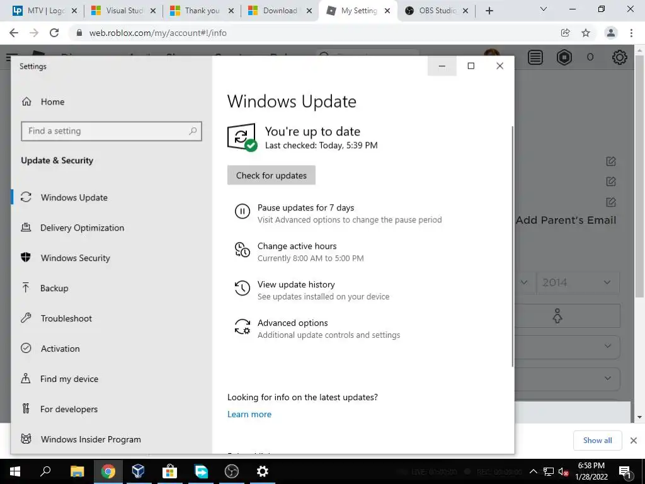The image size is (645, 484).
Task: Close the My Settings browser tab
Action: tap(387, 11)
